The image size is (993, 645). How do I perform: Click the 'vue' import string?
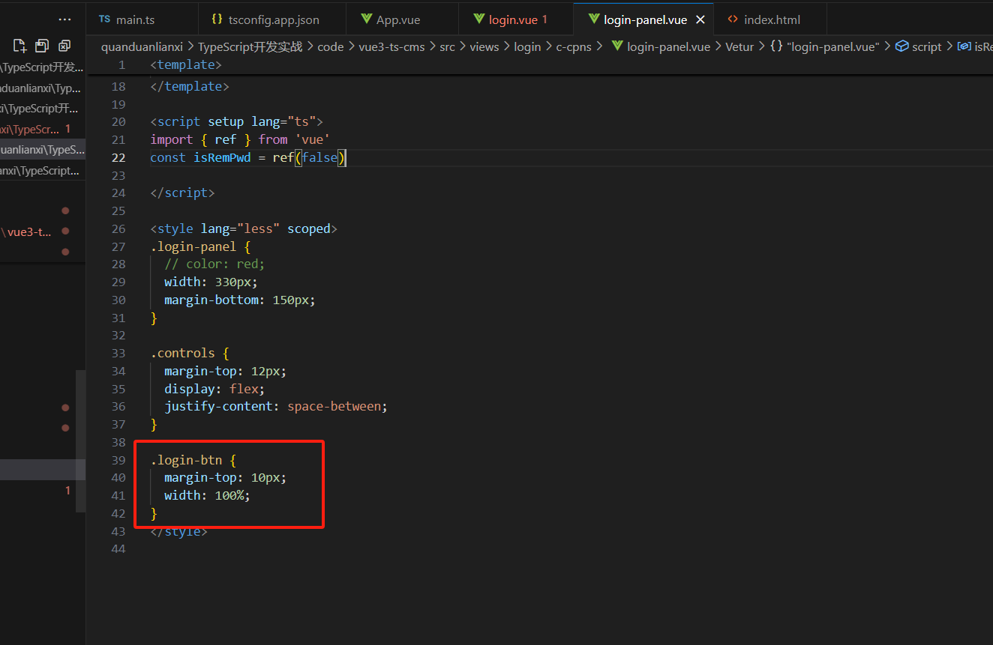pyautogui.click(x=313, y=139)
